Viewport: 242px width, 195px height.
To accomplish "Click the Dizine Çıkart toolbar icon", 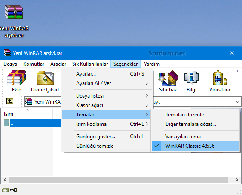I will [45, 81].
